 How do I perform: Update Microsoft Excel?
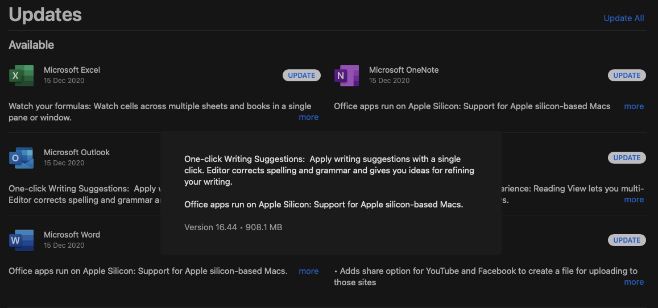301,76
